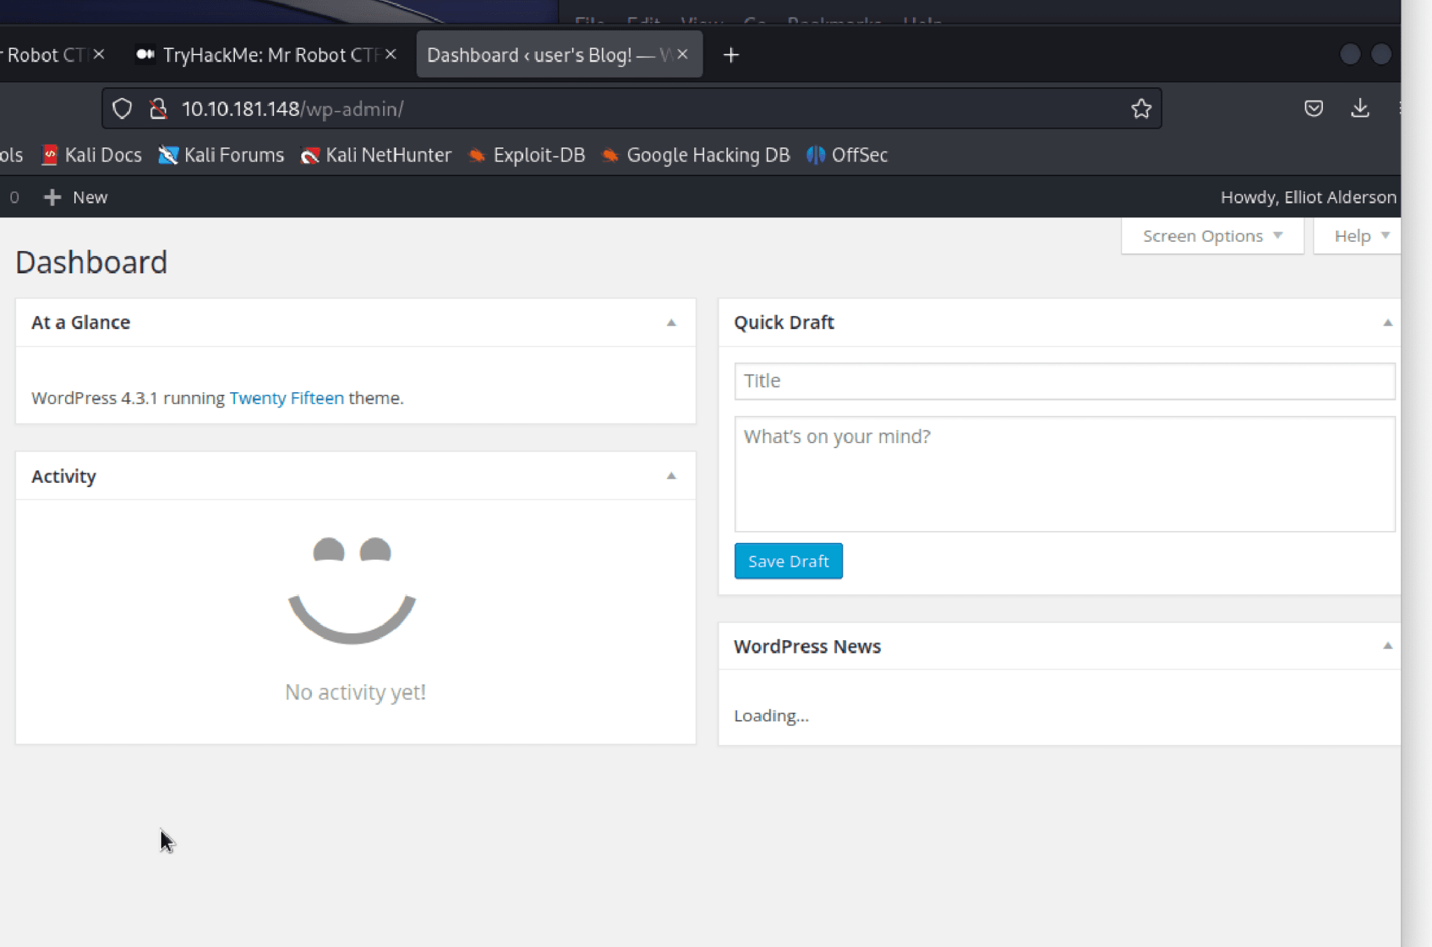Open the browser Downloads panel

(1359, 108)
